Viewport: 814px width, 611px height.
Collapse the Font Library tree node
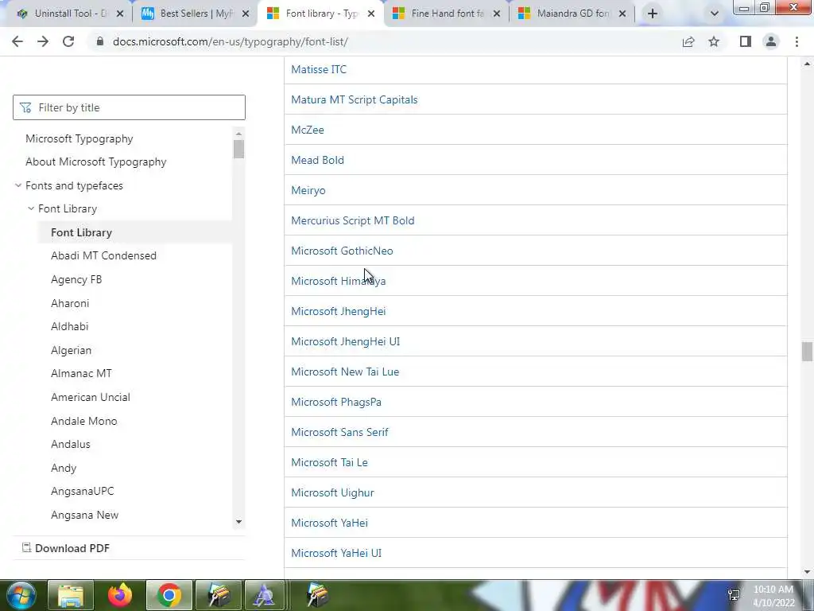pos(31,208)
